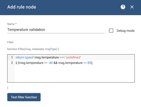
Task: Click the Test filter function button
Action: click(24, 97)
